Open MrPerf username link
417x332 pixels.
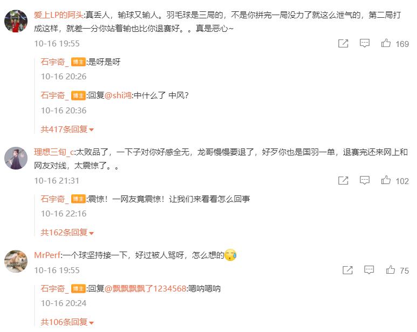click(x=47, y=255)
